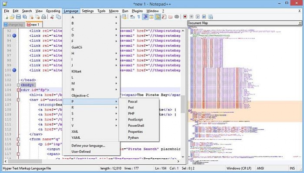304x173 pixels.
Task: Click the New file toolbar icon
Action: click(6, 17)
